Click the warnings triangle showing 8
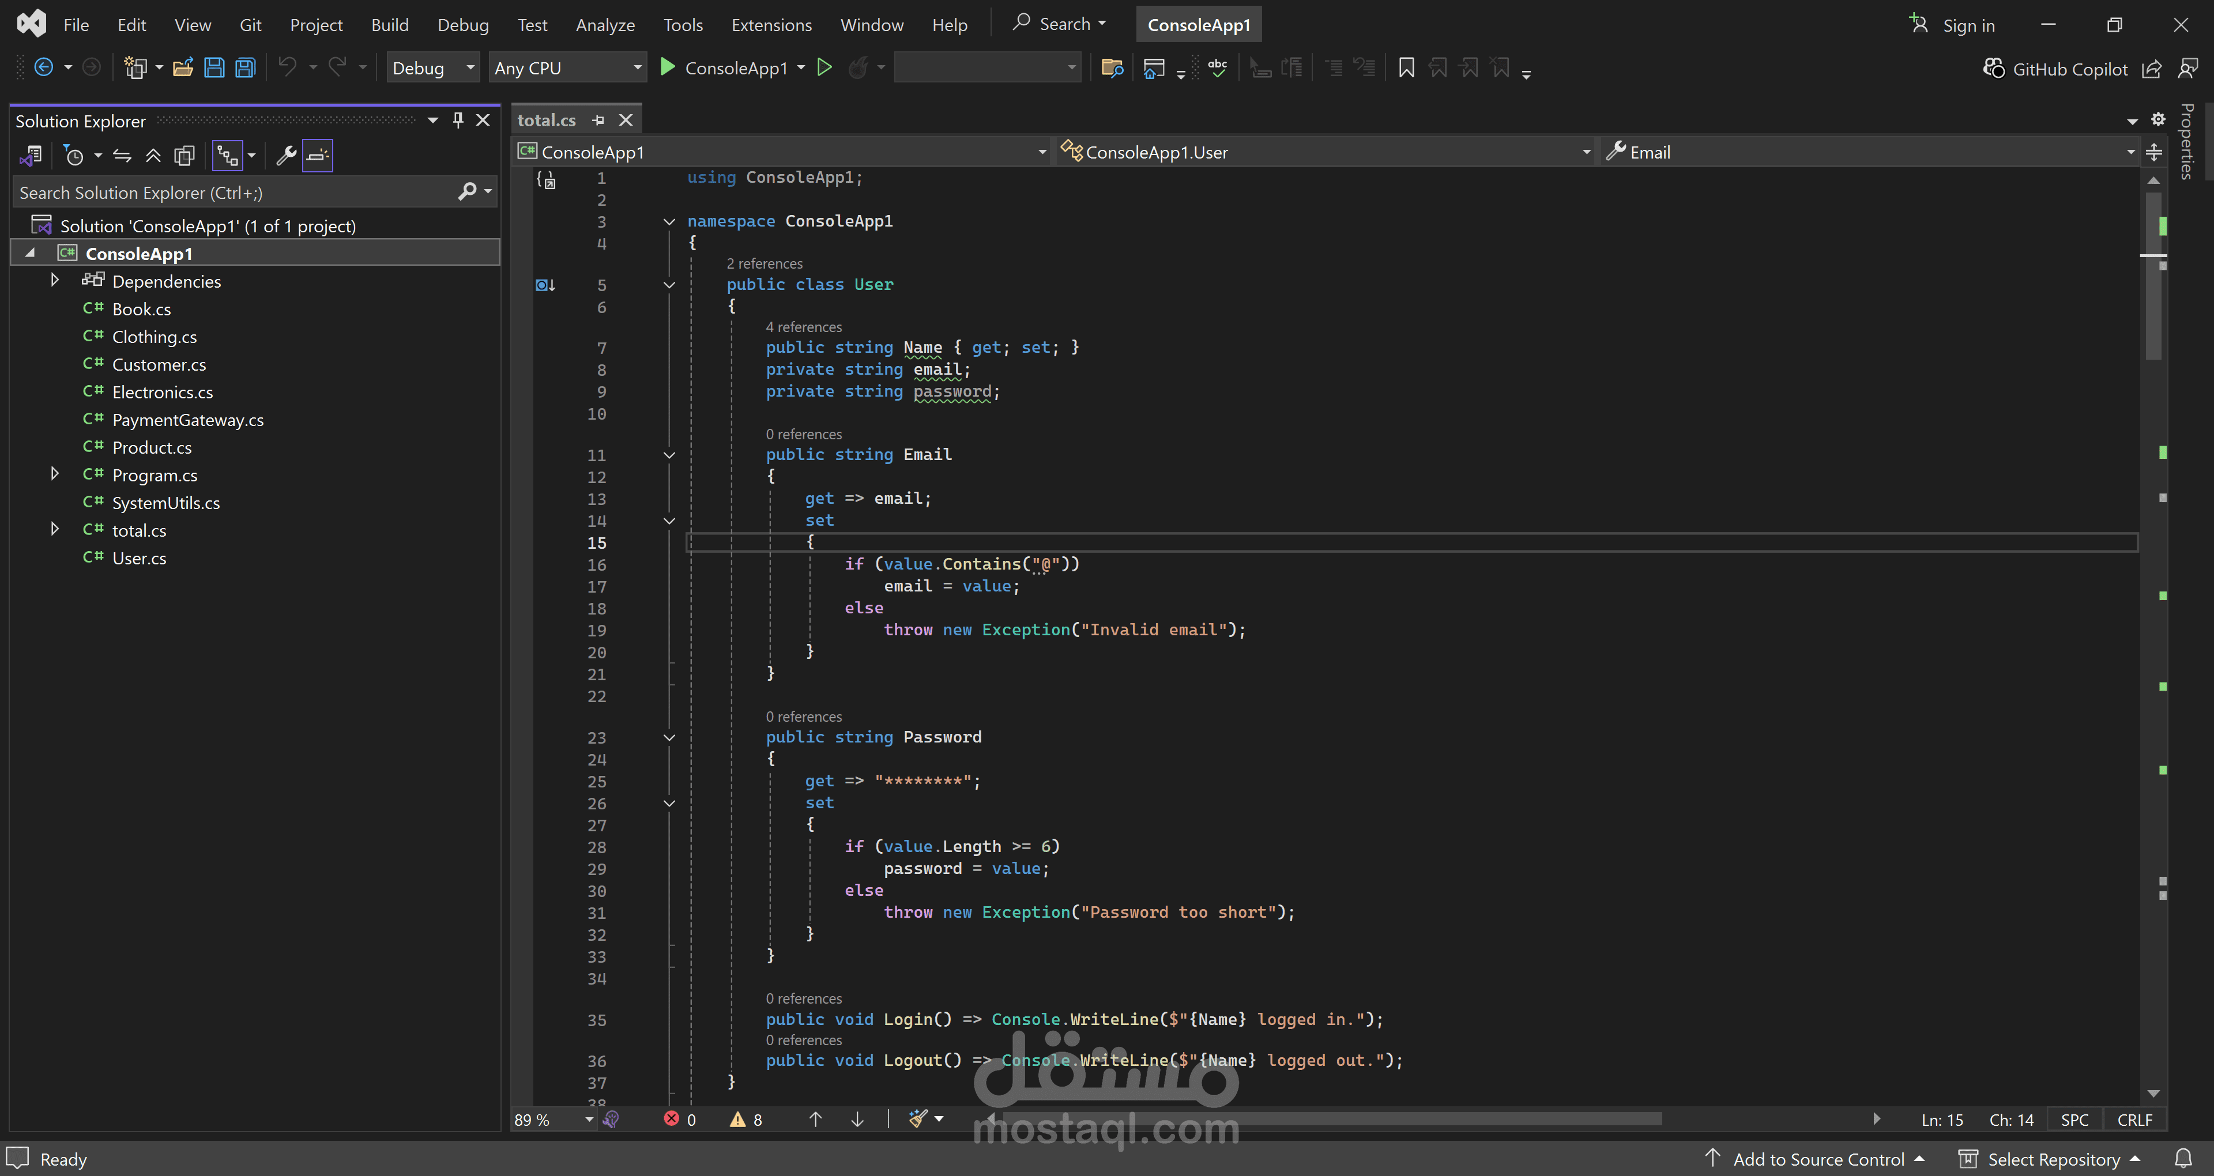Screen dimensions: 2214x1176 point(745,1120)
